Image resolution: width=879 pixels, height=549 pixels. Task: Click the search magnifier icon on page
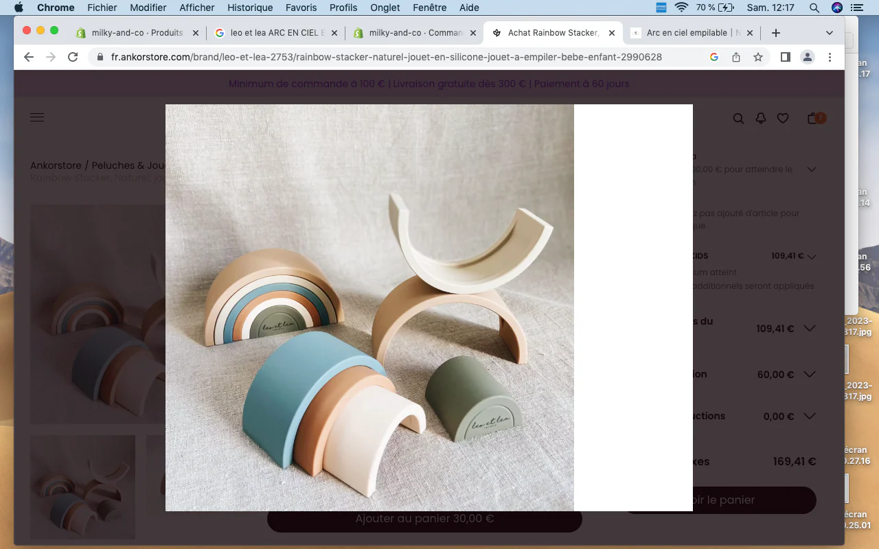(738, 119)
